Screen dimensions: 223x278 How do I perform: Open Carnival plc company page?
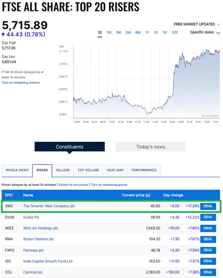point(33,272)
